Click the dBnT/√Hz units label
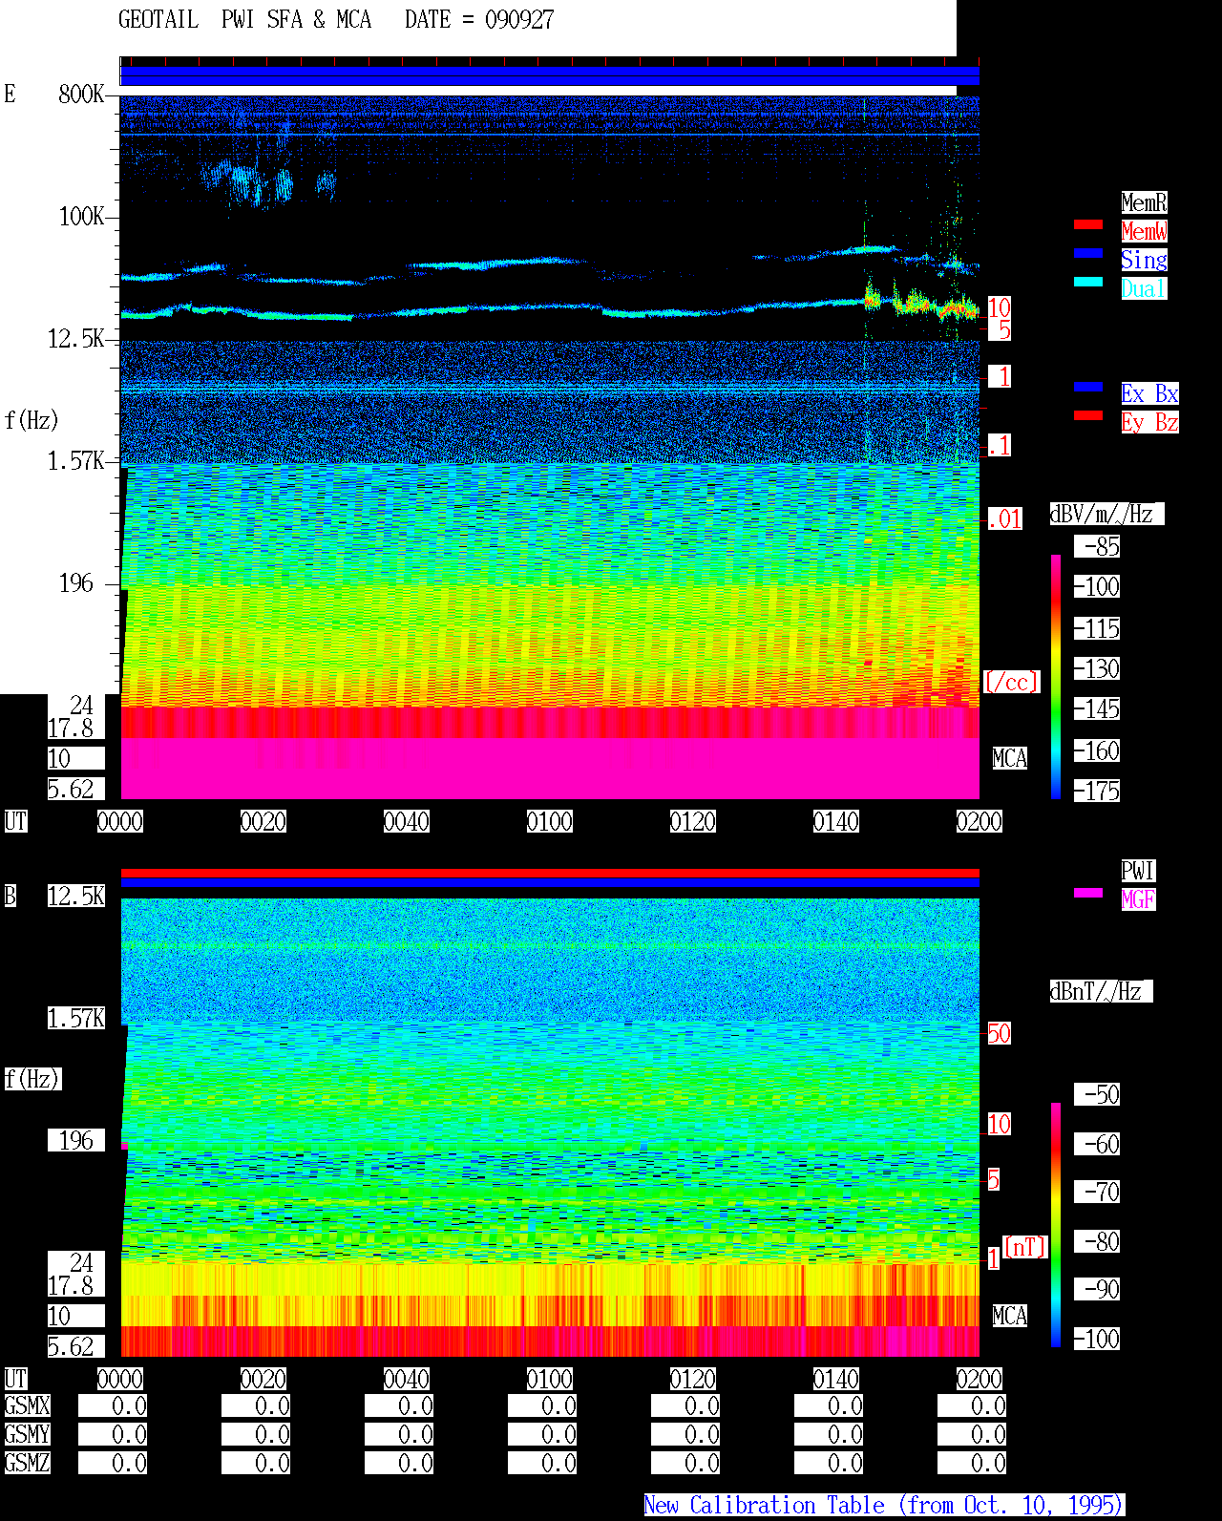This screenshot has width=1222, height=1521. tap(1101, 991)
